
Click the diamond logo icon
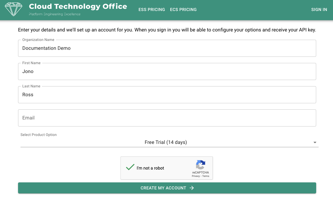(13, 9)
